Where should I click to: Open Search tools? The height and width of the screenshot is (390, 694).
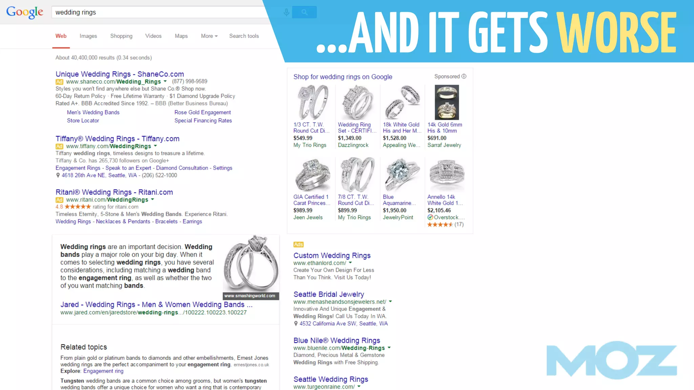tap(244, 36)
